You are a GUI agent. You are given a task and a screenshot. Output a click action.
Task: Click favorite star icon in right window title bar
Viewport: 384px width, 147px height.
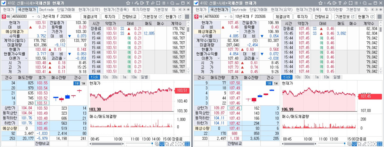321,3
